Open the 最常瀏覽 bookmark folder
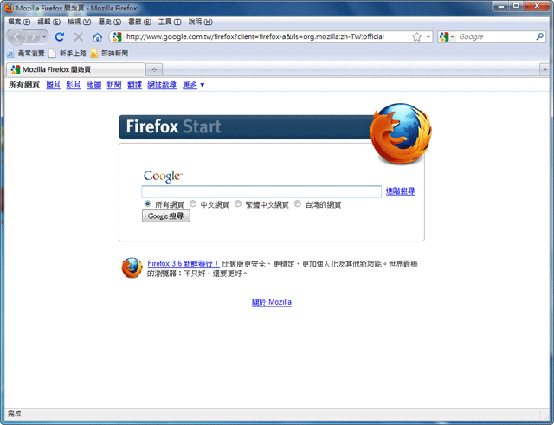This screenshot has width=554, height=425. click(x=26, y=54)
